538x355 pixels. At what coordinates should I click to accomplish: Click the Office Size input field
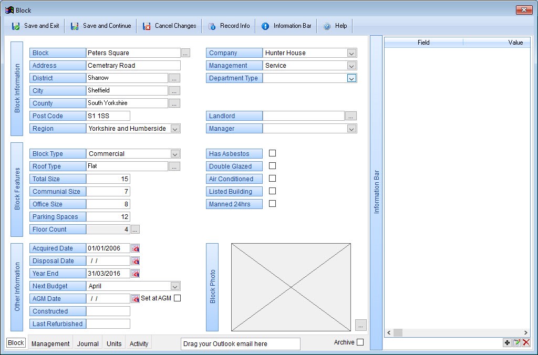pos(108,204)
